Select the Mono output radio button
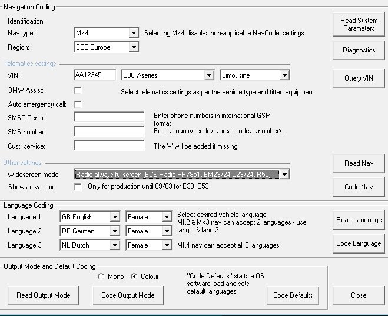 coord(102,276)
